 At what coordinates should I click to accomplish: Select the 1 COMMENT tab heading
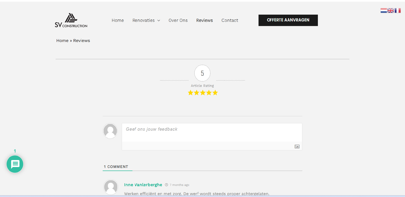click(116, 167)
